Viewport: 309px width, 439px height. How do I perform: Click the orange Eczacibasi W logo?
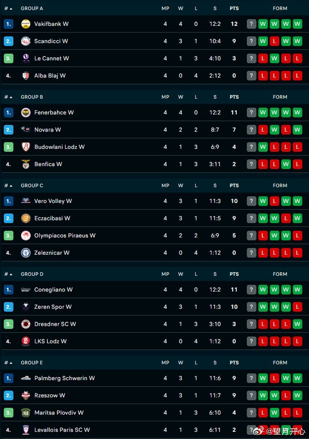pyautogui.click(x=26, y=218)
